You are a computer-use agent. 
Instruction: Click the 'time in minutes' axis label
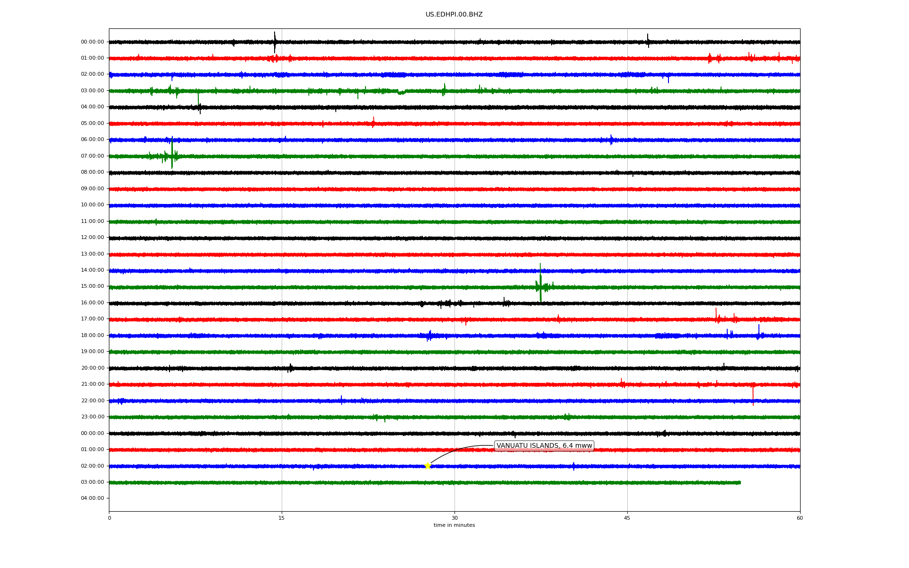(x=454, y=525)
